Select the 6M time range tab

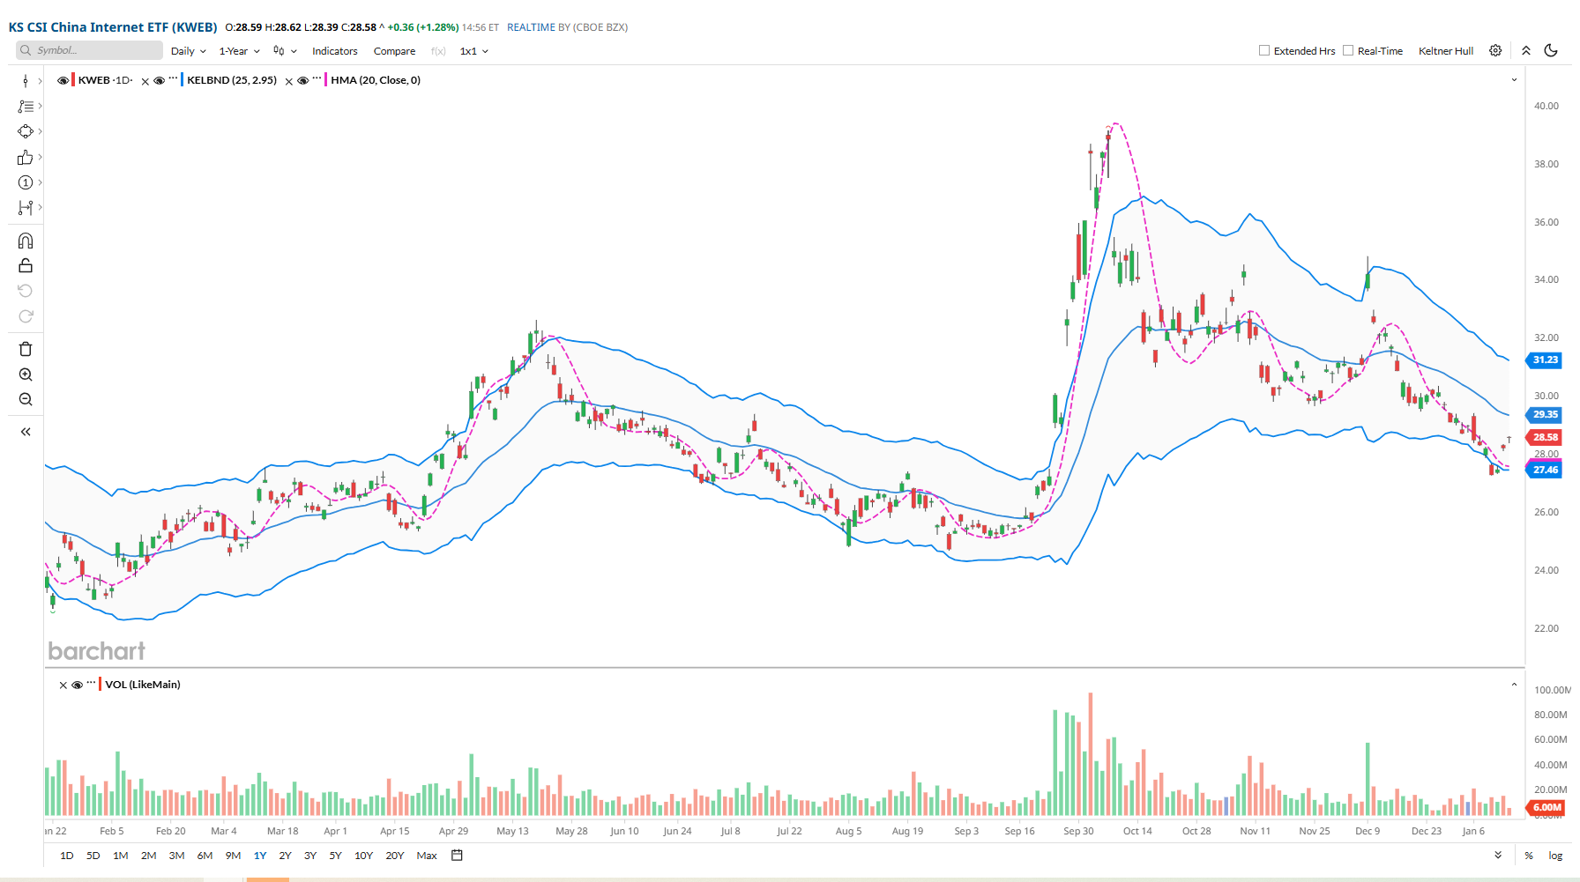[x=205, y=856]
